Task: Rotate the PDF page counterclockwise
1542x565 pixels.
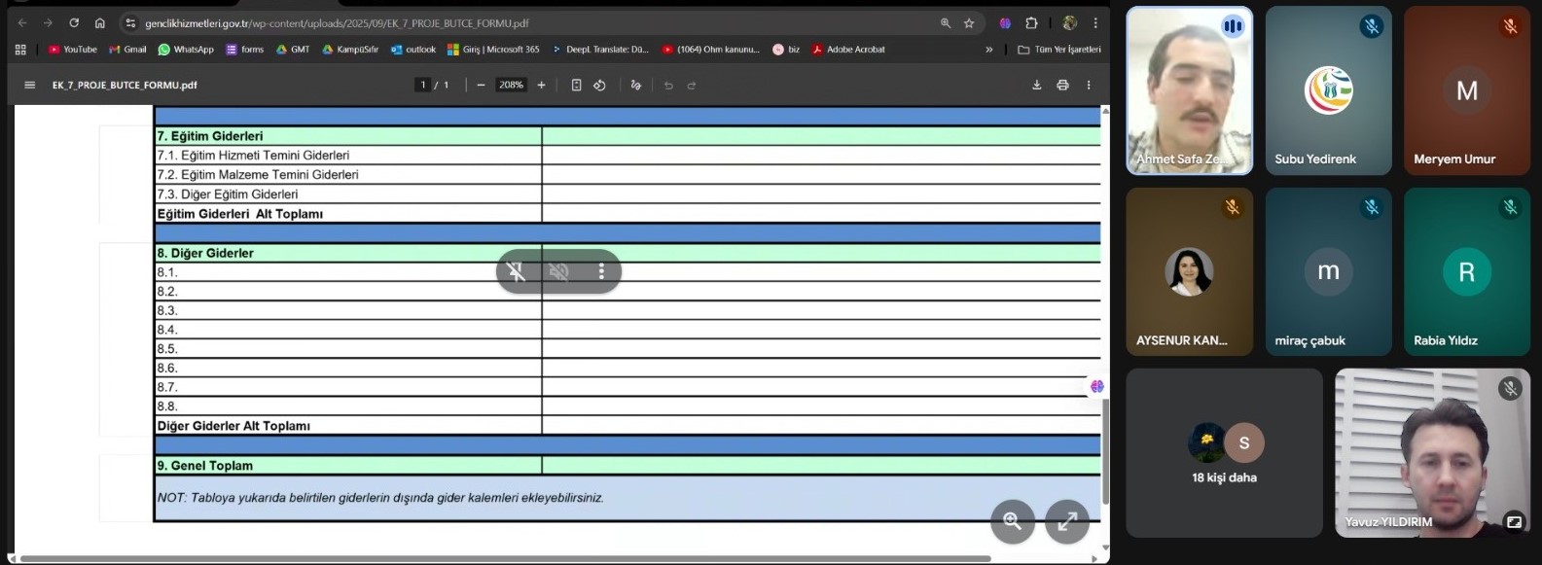Action: [599, 86]
